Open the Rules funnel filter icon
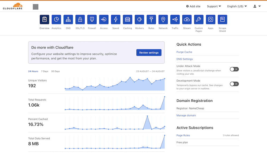 (x=151, y=19)
